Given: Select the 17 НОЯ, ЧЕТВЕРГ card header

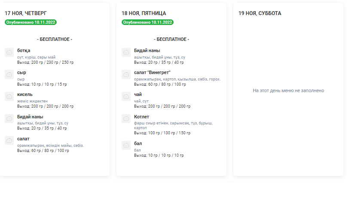Looking at the screenshot, I should pyautogui.click(x=25, y=13).
